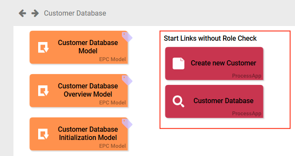This screenshot has height=156, width=295.
Task: Click the model icon on Overview Model tile
Action: (x=43, y=91)
